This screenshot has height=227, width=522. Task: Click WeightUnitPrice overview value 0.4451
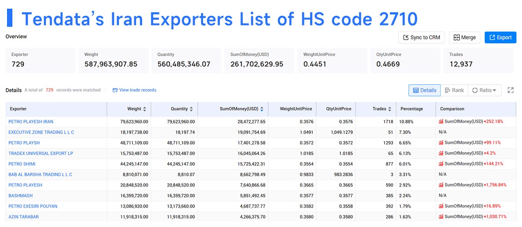point(315,64)
